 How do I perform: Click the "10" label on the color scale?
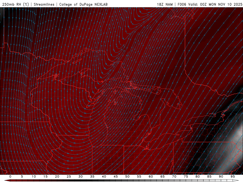[x=34, y=177]
